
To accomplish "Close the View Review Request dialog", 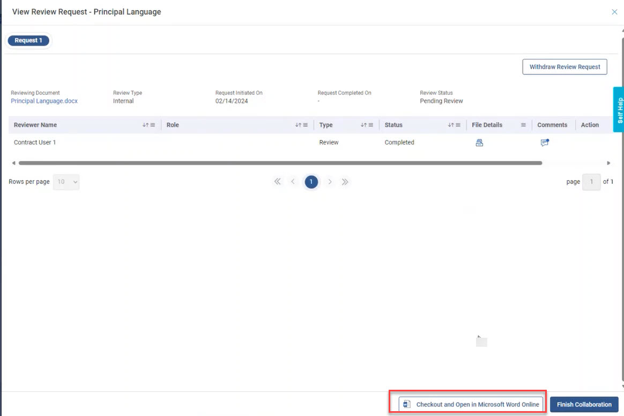I will coord(614,12).
